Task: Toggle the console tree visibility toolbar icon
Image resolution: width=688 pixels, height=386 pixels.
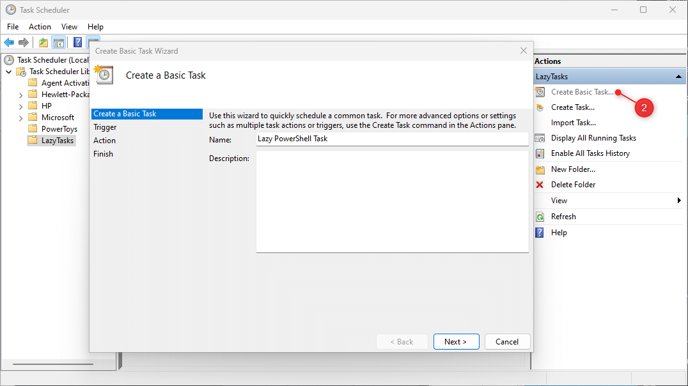Action: [59, 42]
